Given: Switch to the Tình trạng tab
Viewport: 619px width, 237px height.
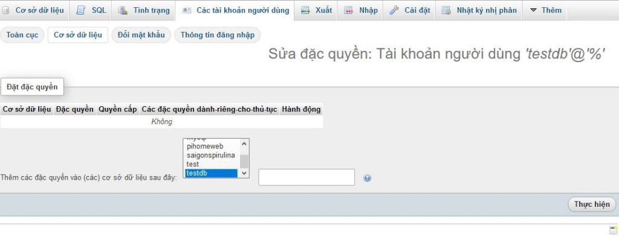Looking at the screenshot, I should point(144,10).
